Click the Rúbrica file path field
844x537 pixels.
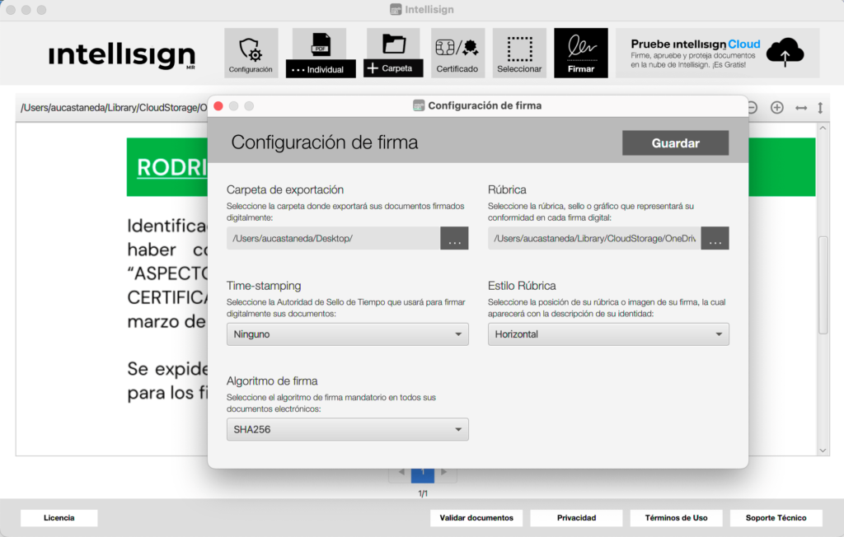(594, 238)
